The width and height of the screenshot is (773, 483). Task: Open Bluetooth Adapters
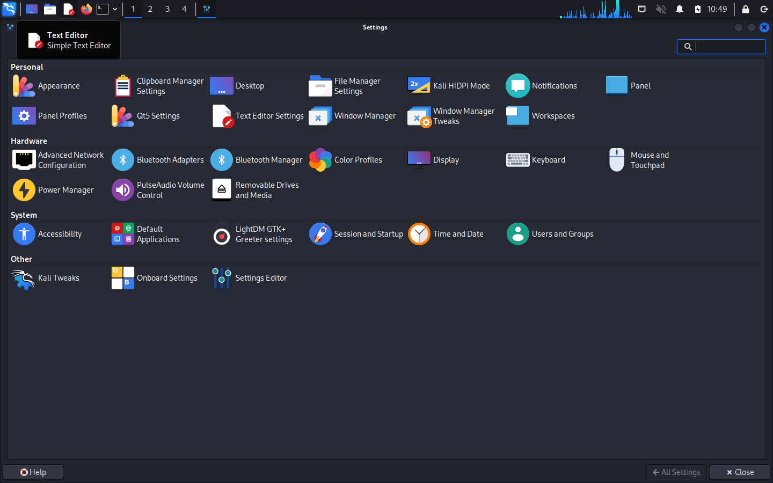pyautogui.click(x=158, y=160)
